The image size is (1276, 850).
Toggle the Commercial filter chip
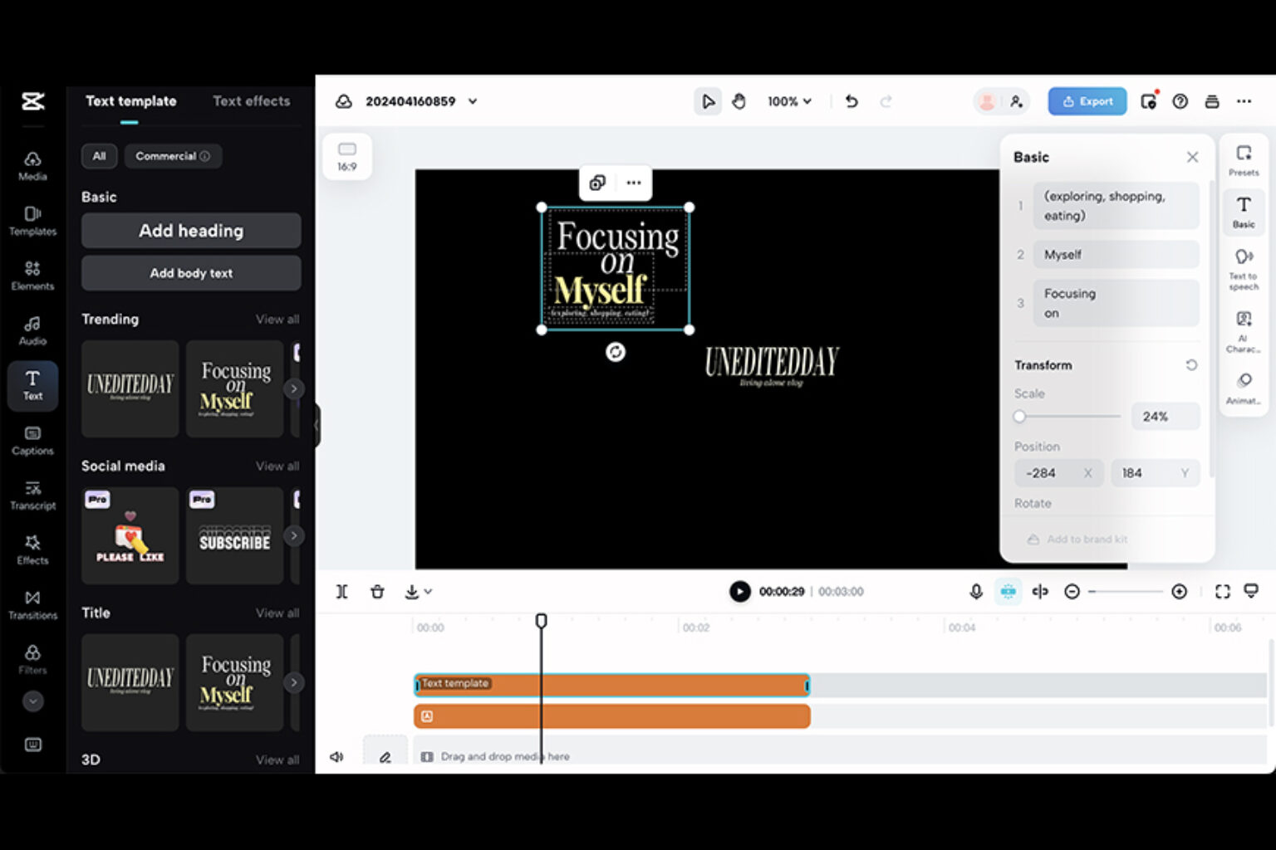click(173, 156)
